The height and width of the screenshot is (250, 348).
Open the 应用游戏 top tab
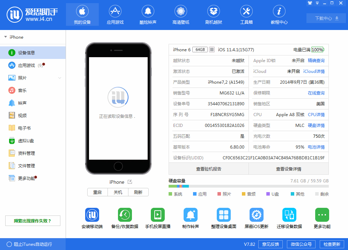pyautogui.click(x=115, y=15)
